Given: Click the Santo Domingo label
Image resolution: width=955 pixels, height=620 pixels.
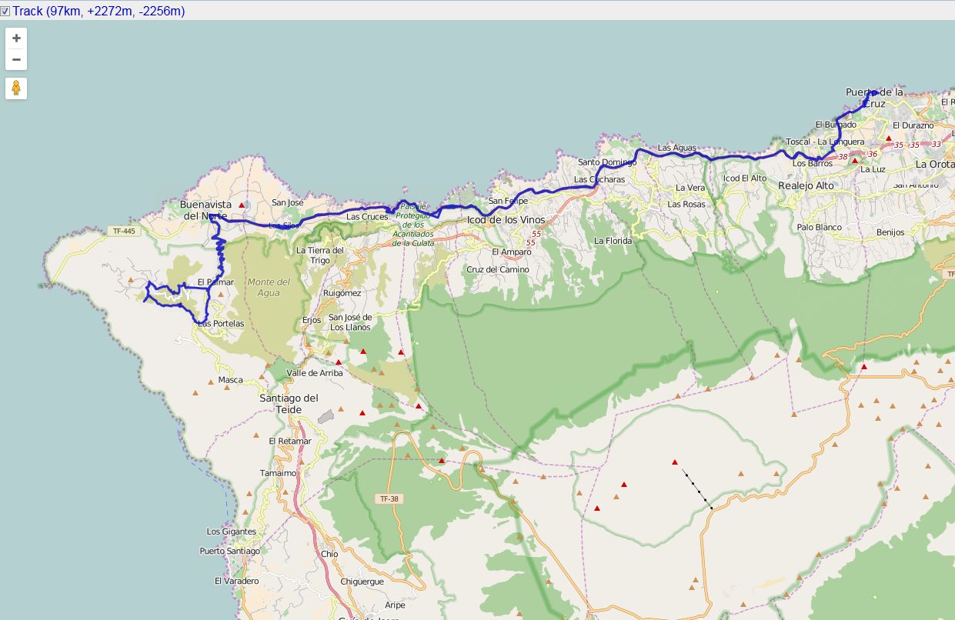Looking at the screenshot, I should pos(607,162).
